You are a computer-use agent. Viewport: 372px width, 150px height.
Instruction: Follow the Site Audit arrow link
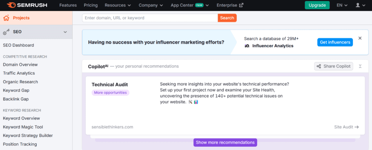click(x=346, y=127)
